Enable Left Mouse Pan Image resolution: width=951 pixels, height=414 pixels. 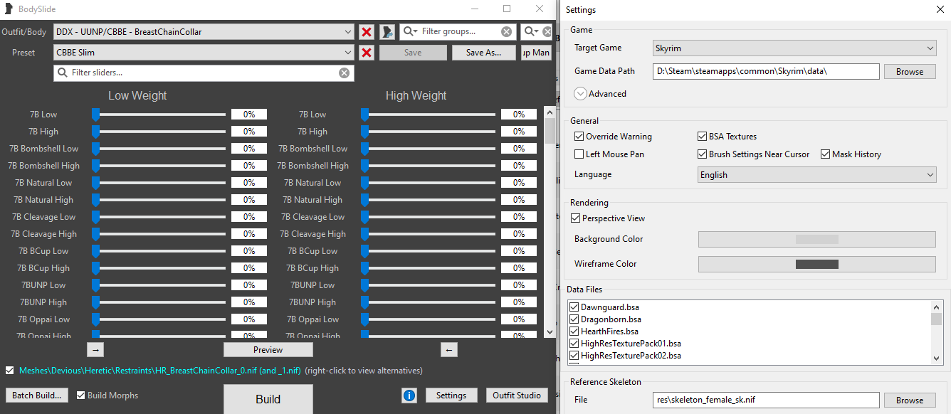[x=579, y=154]
